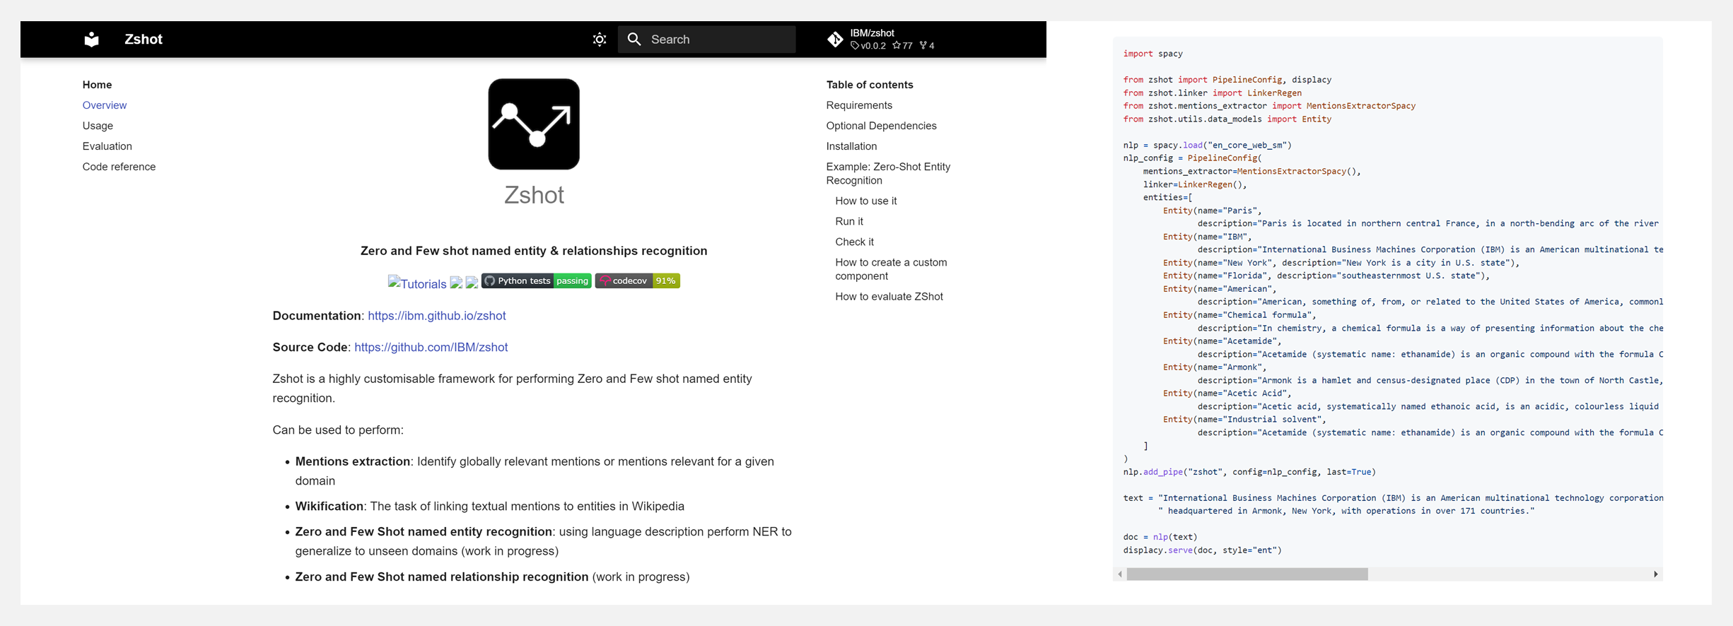Click 'Zero and Few shot named entity' subtitle
The width and height of the screenshot is (1733, 626).
click(x=534, y=251)
